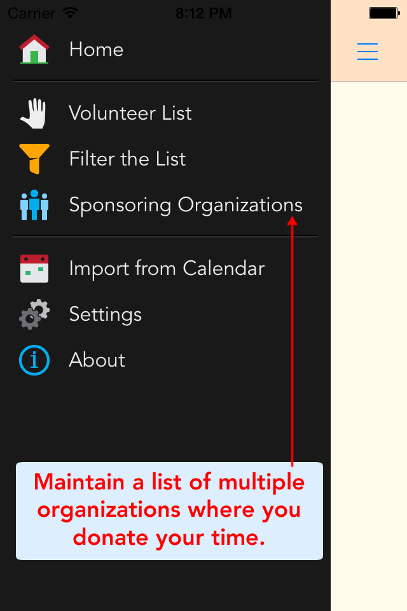This screenshot has height=611, width=407.
Task: Open the Settings text label
Action: 106,314
